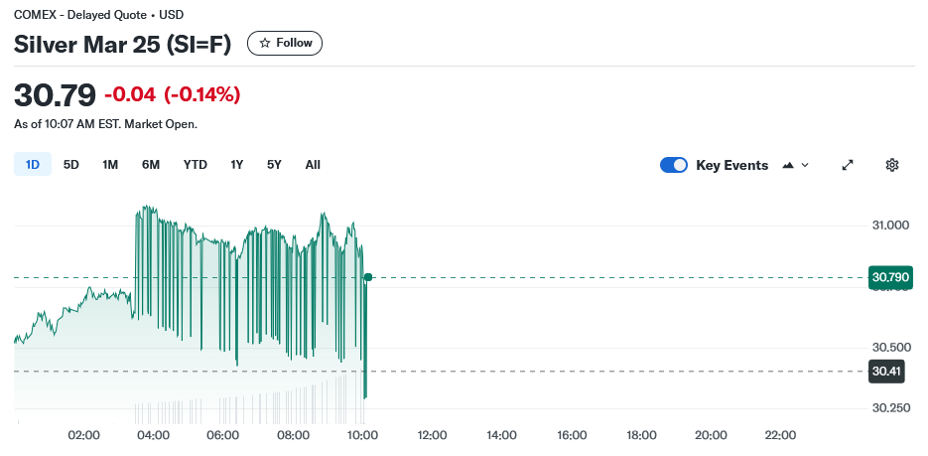Click the COMEX - Delayed Quote text
This screenshot has height=456, width=928.
80,15
